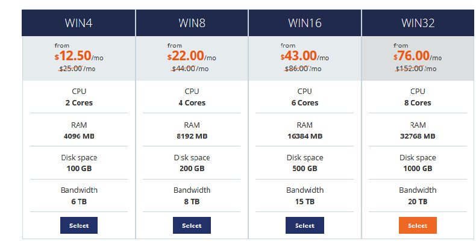Click the 6 TB bandwidth value
Viewport: 476px width, 241px height.
click(x=79, y=202)
